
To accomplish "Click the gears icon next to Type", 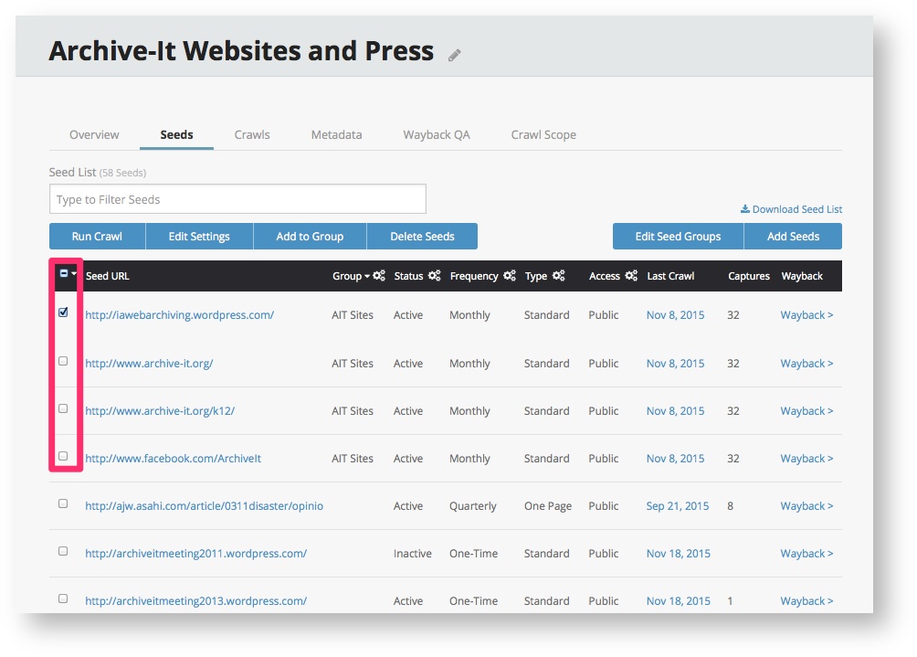I will [559, 276].
